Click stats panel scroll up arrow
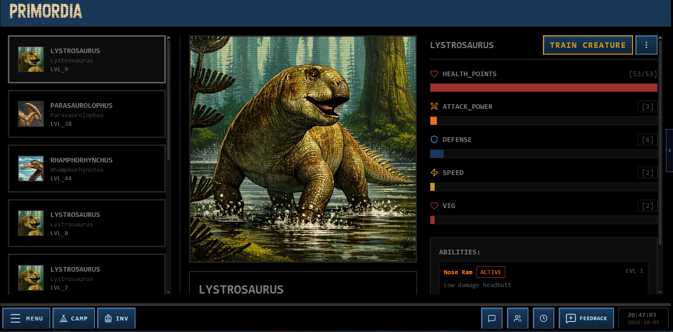The width and height of the screenshot is (673, 332). click(x=660, y=38)
